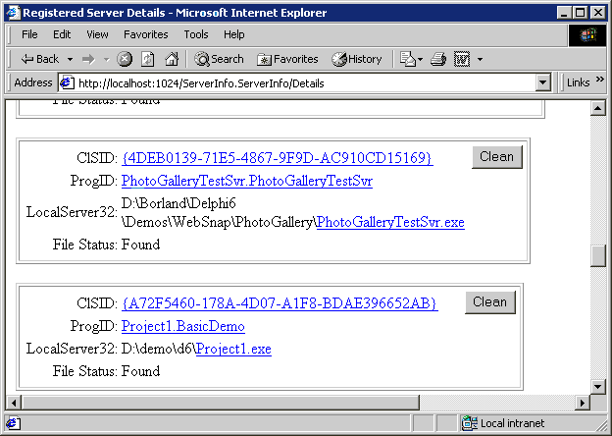Click the status bar page icon
The height and width of the screenshot is (436, 612).
coord(13,423)
